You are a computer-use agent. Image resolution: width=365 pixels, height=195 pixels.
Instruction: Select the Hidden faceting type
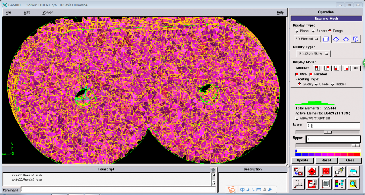tap(339, 84)
